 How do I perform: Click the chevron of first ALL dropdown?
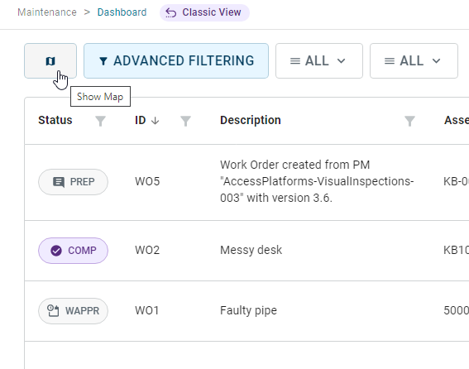point(342,61)
